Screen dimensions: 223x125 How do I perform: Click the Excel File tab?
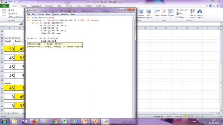point(5,6)
